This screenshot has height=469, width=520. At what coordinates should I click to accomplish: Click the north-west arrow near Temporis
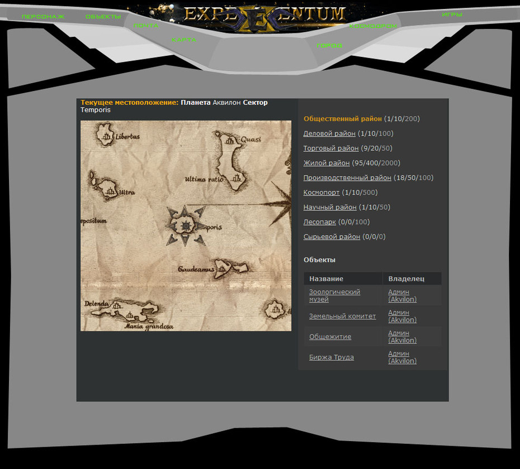(x=172, y=213)
